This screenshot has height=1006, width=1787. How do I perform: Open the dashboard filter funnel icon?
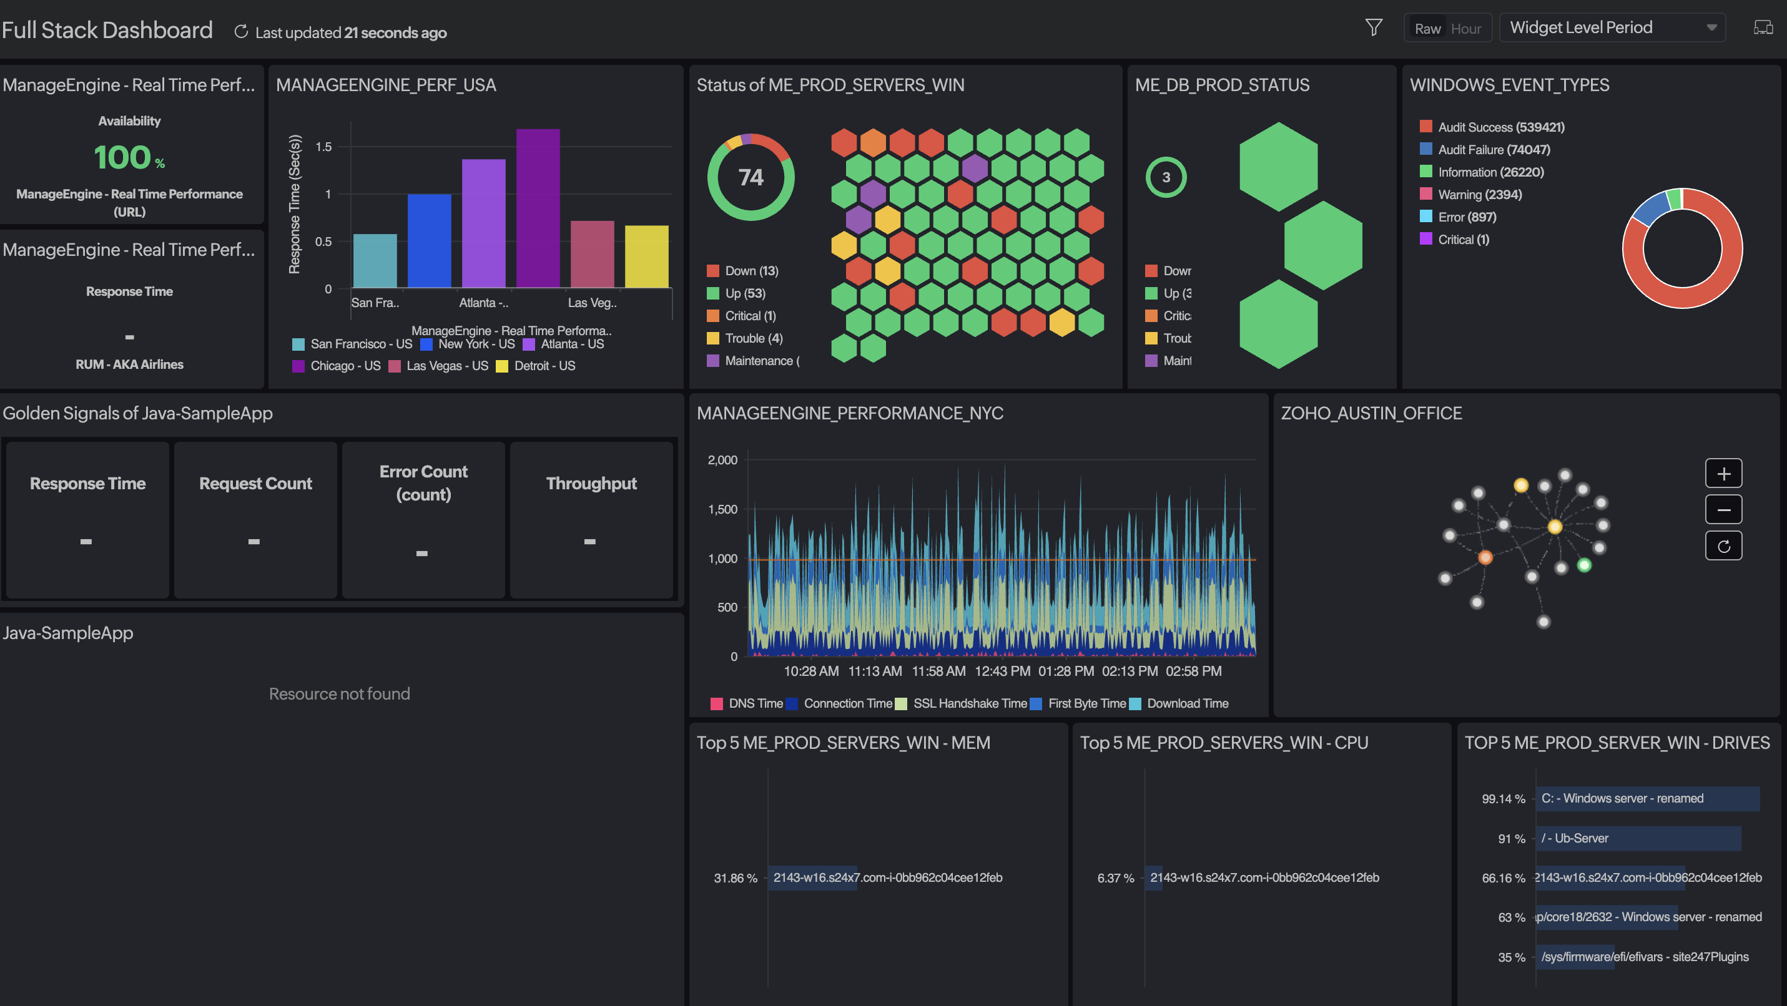(x=1374, y=26)
